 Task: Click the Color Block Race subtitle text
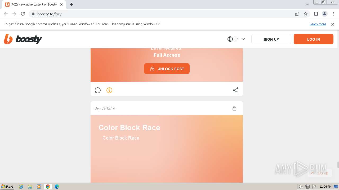121,138
